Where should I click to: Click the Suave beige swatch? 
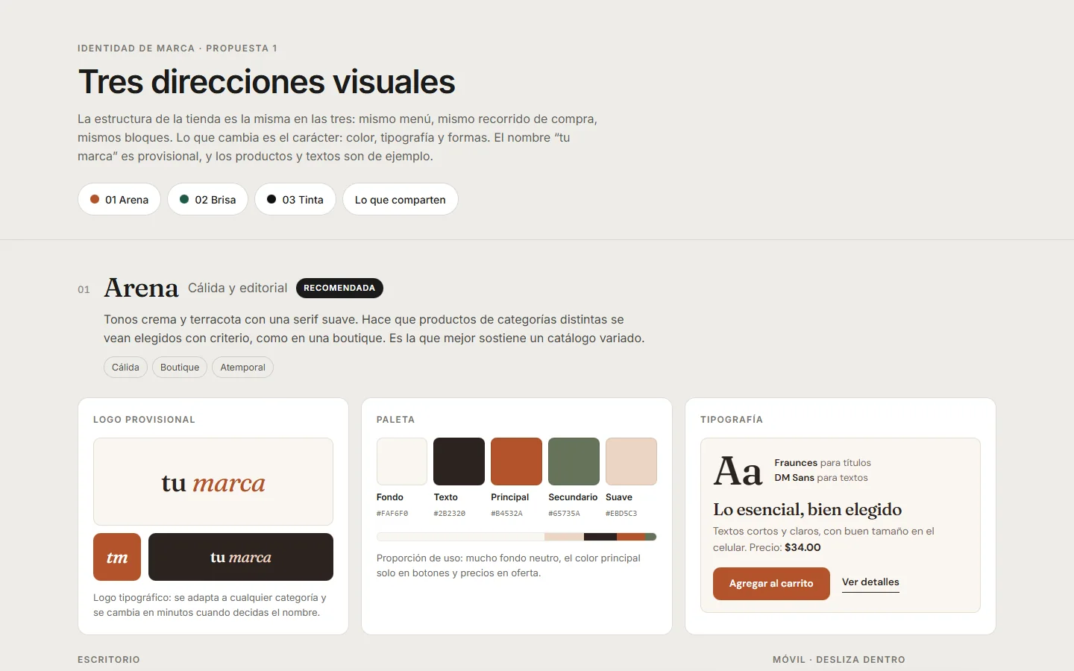[x=631, y=461]
